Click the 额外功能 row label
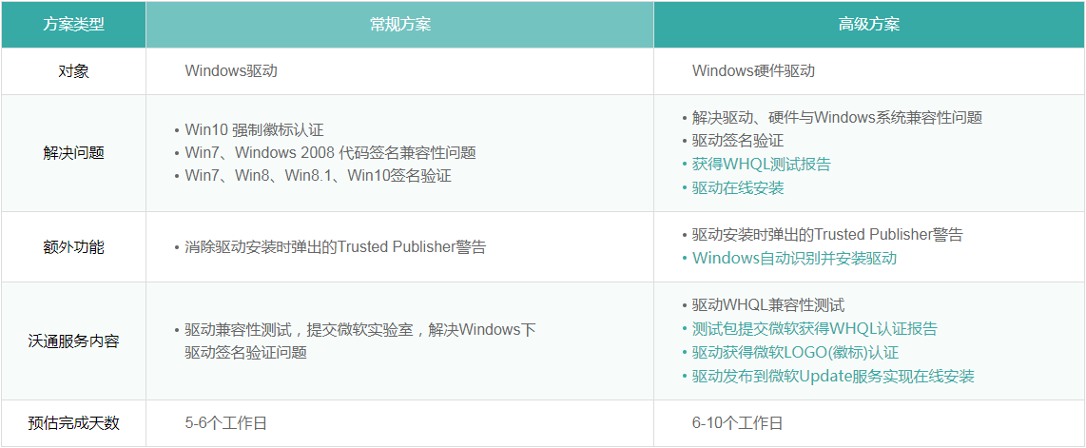Screen dimensions: 1086x448 (73, 247)
